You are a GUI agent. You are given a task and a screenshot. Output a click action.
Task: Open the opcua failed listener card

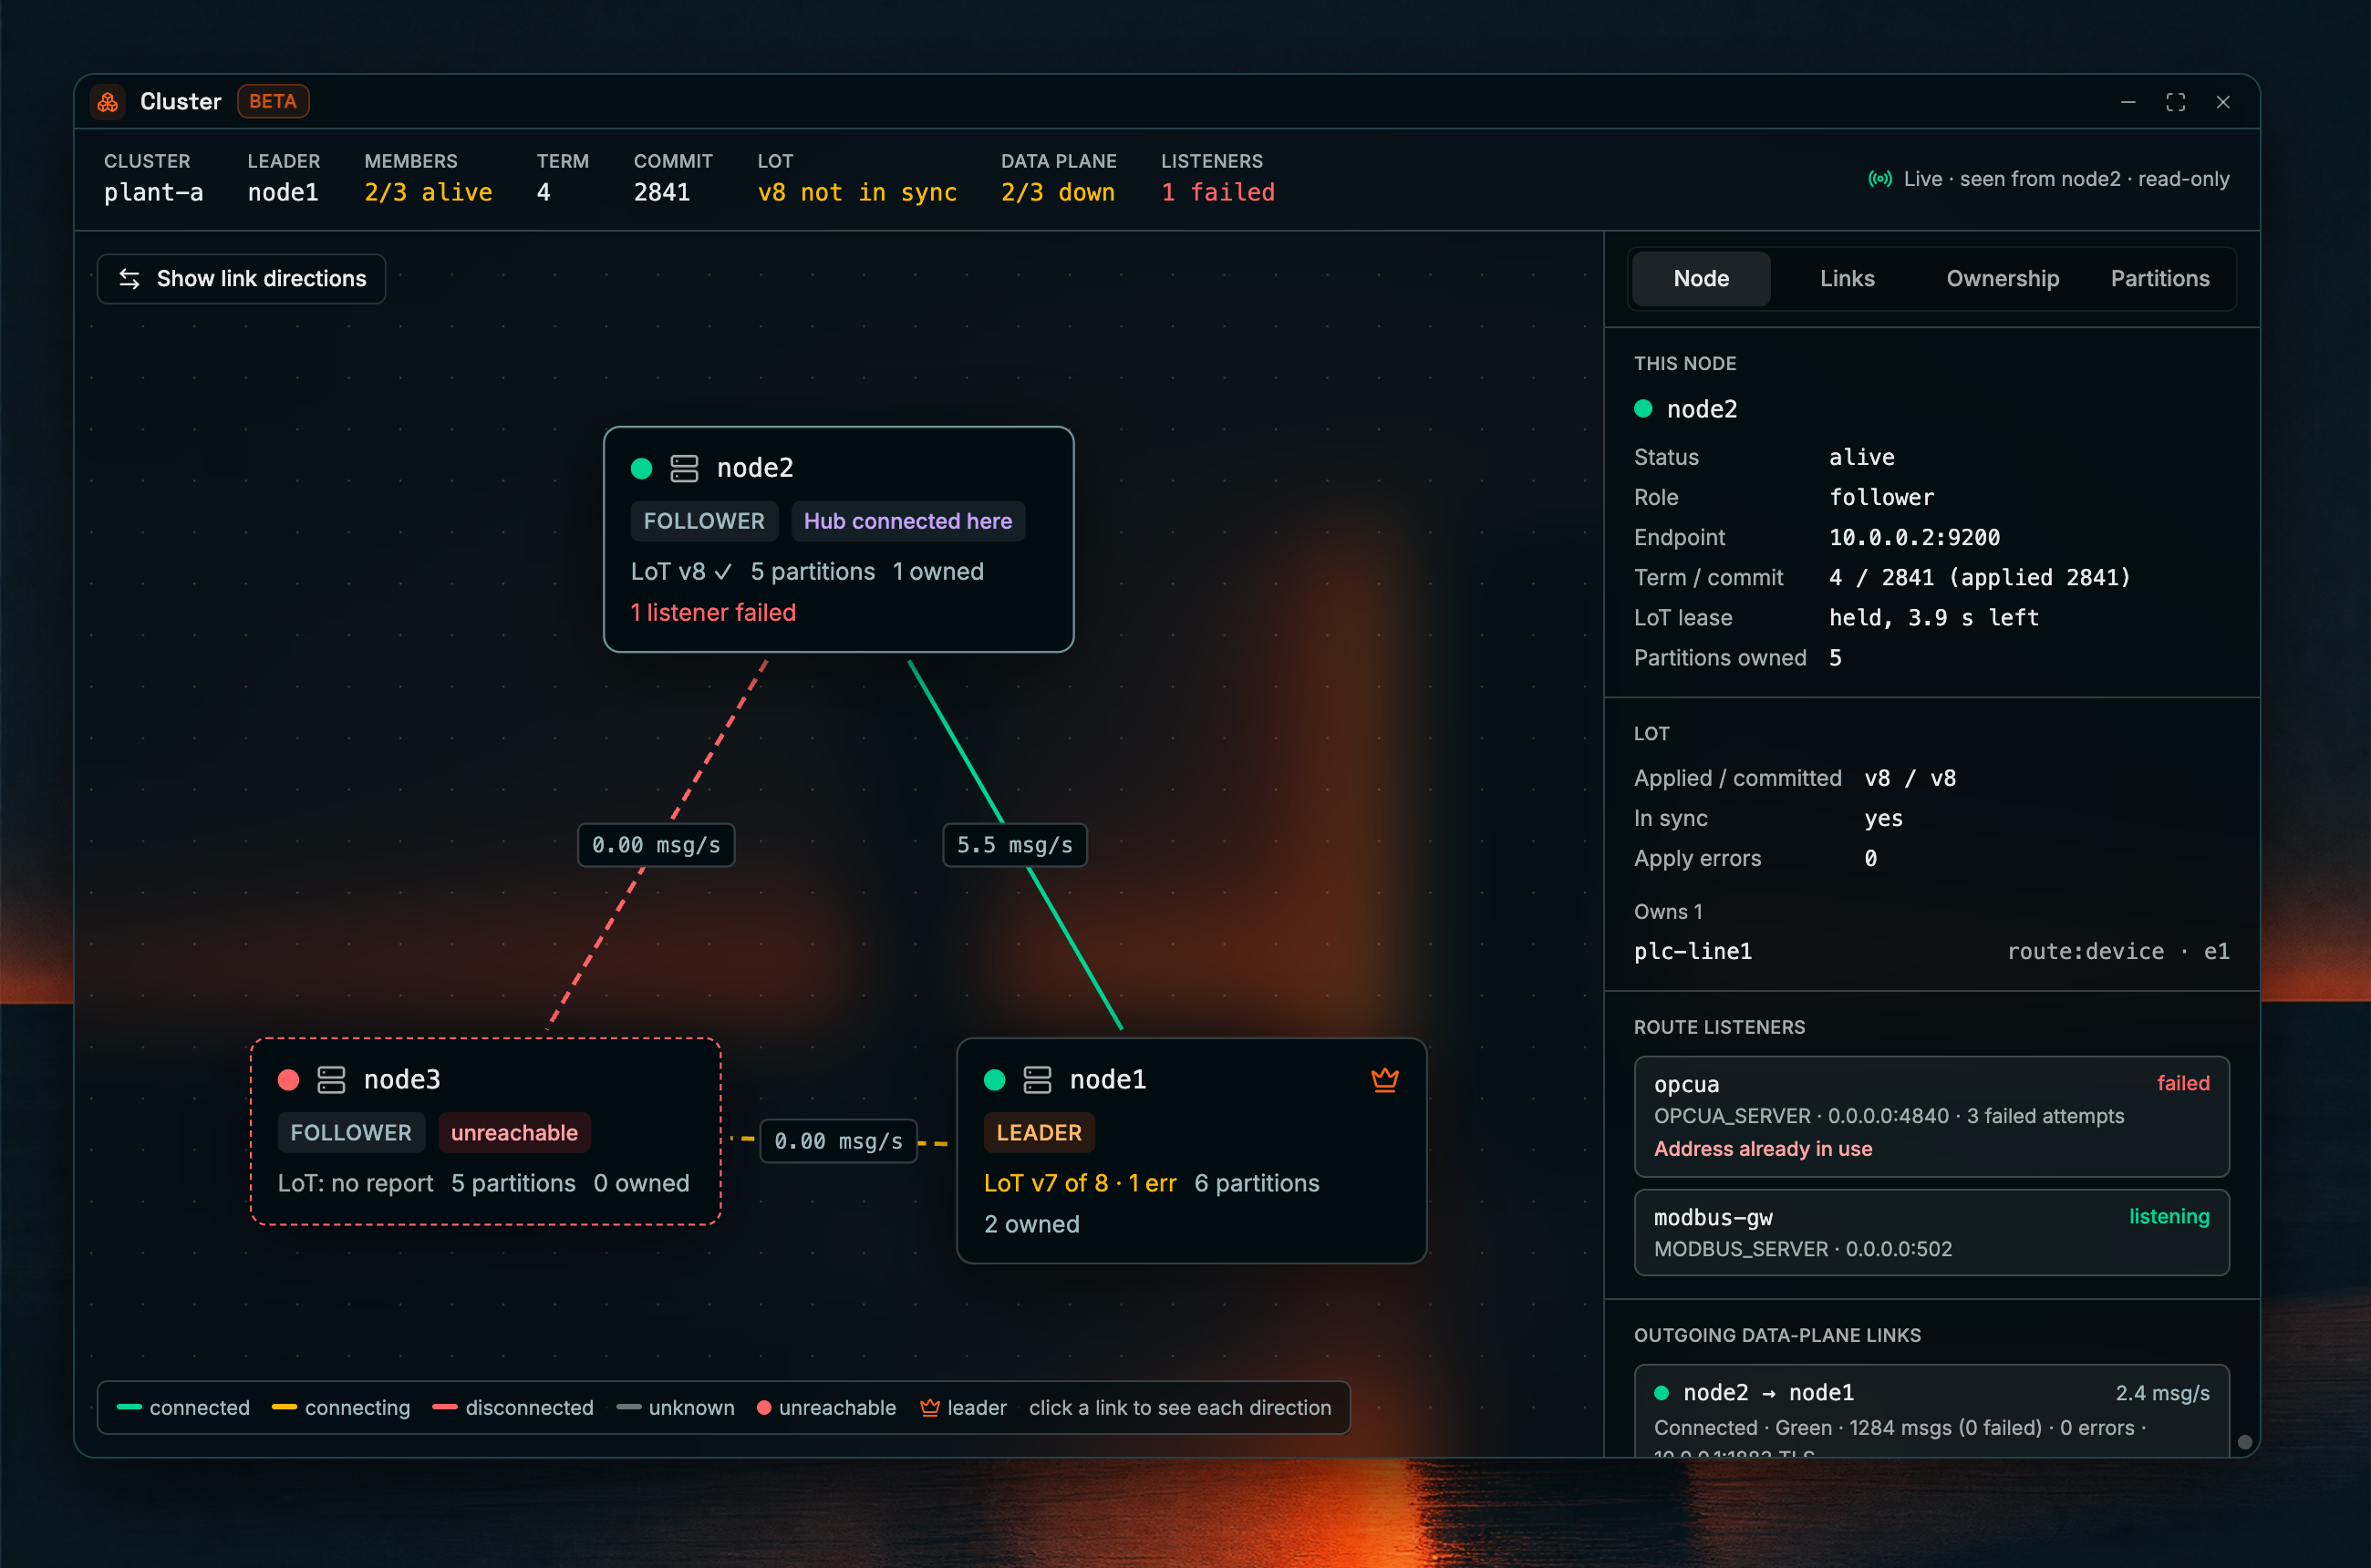(x=1931, y=1116)
